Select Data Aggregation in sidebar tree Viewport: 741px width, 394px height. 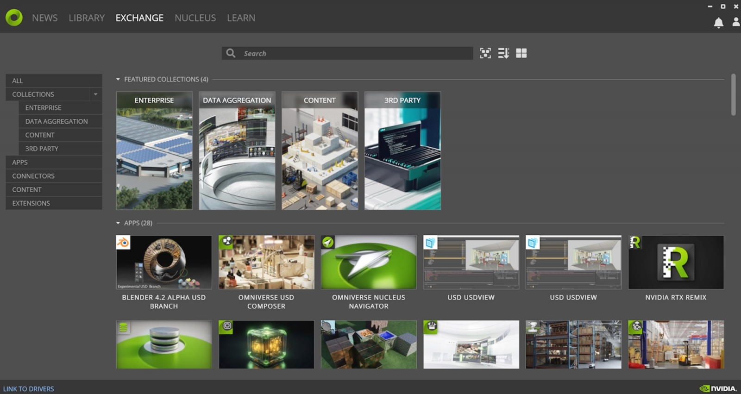[57, 121]
